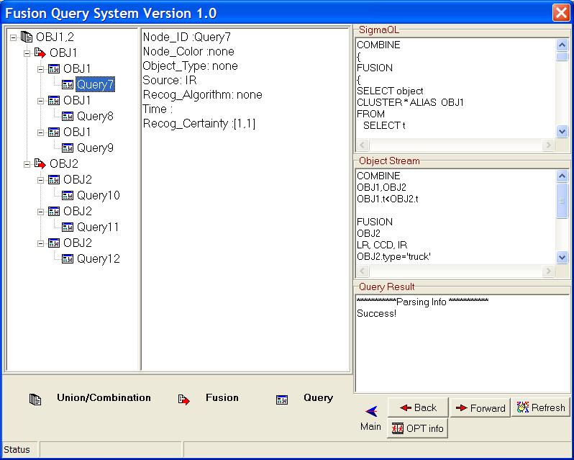Click 'SELECT object' in SigmaQL
The height and width of the screenshot is (460, 574).
390,91
